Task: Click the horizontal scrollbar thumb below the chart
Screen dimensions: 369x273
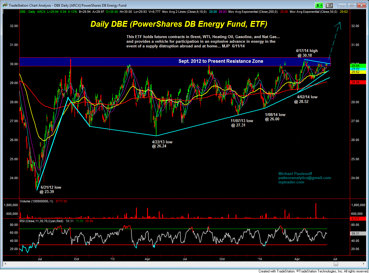Action: 336,264
